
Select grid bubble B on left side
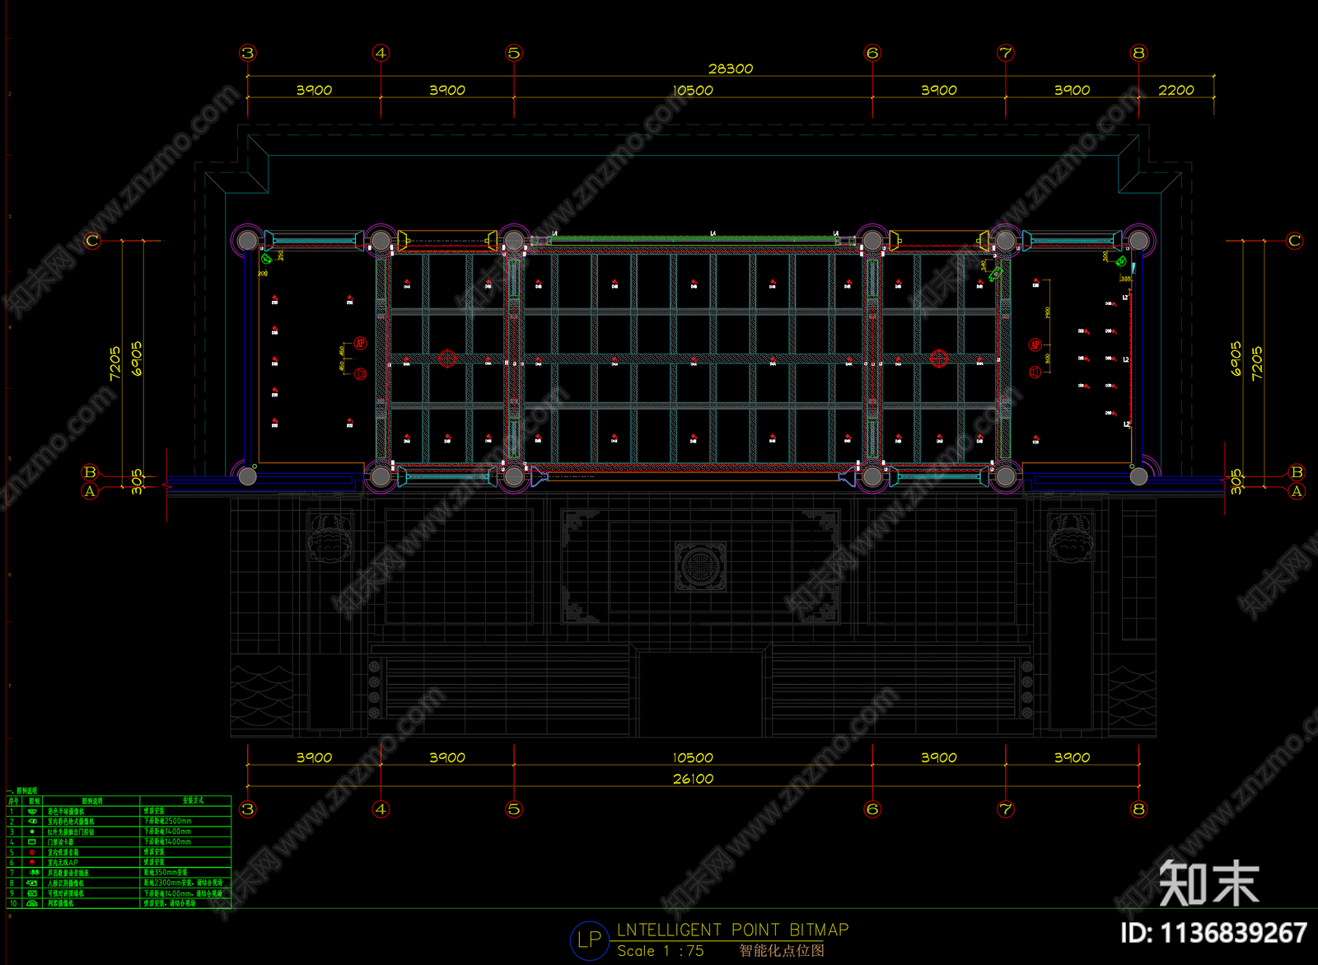pyautogui.click(x=90, y=472)
